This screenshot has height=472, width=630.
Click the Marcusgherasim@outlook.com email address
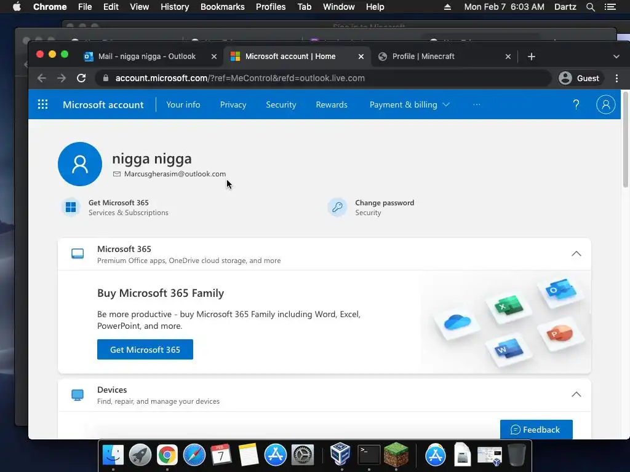[x=175, y=174]
